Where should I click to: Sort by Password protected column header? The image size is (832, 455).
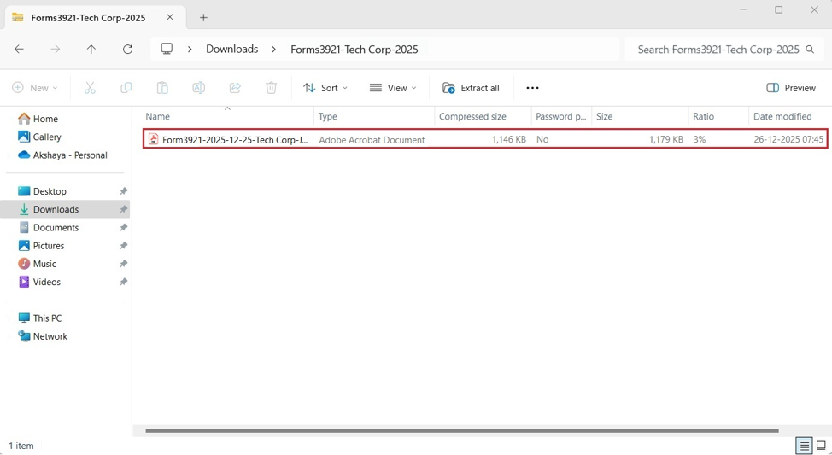(x=561, y=116)
